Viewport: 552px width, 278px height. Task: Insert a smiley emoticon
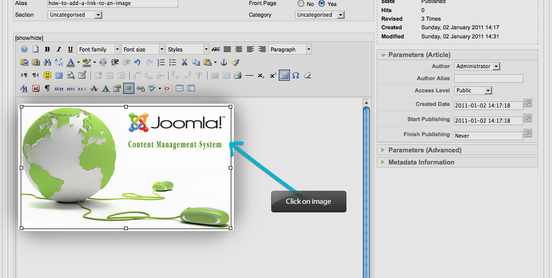tap(47, 75)
